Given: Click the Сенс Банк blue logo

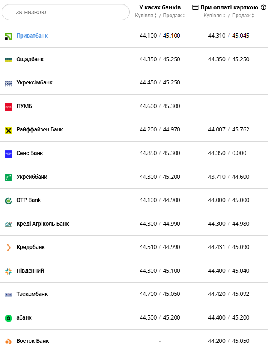Looking at the screenshot, I should tap(9, 154).
